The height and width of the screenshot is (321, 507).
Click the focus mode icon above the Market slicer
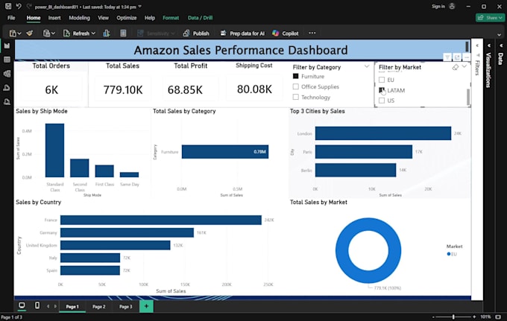(457, 57)
